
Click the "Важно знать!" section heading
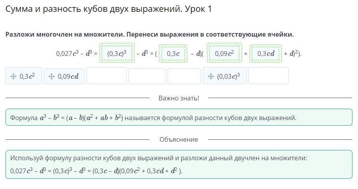pos(179,98)
